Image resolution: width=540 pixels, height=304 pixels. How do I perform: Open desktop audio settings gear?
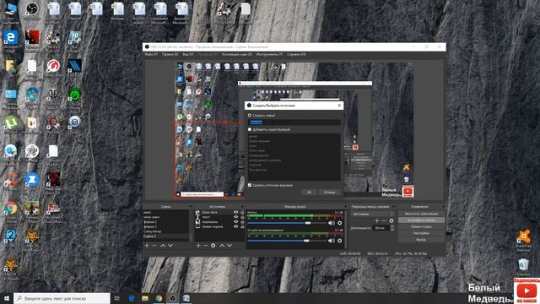[339, 241]
